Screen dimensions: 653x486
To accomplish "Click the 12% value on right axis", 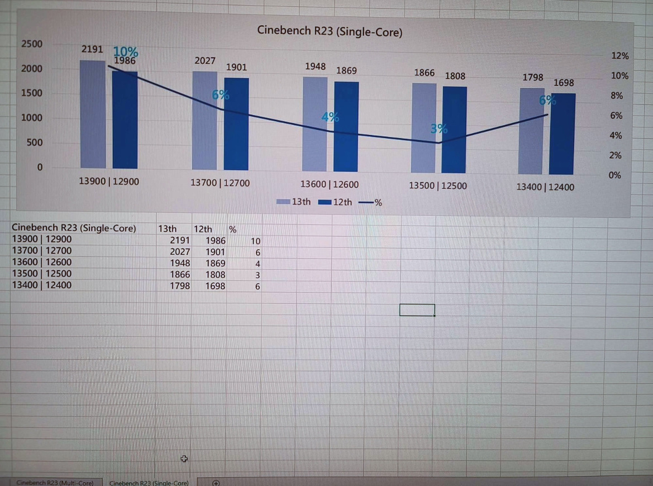I will pos(619,55).
